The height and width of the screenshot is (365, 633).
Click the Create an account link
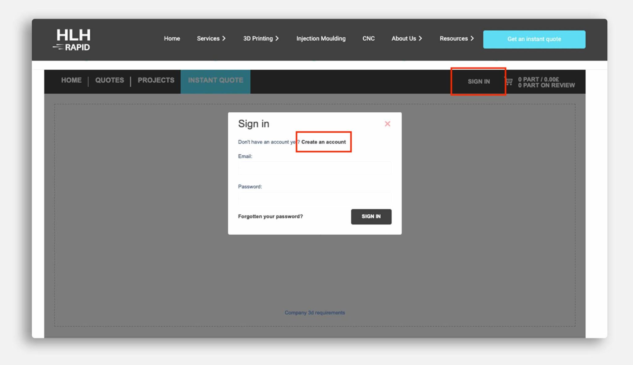[x=323, y=142]
